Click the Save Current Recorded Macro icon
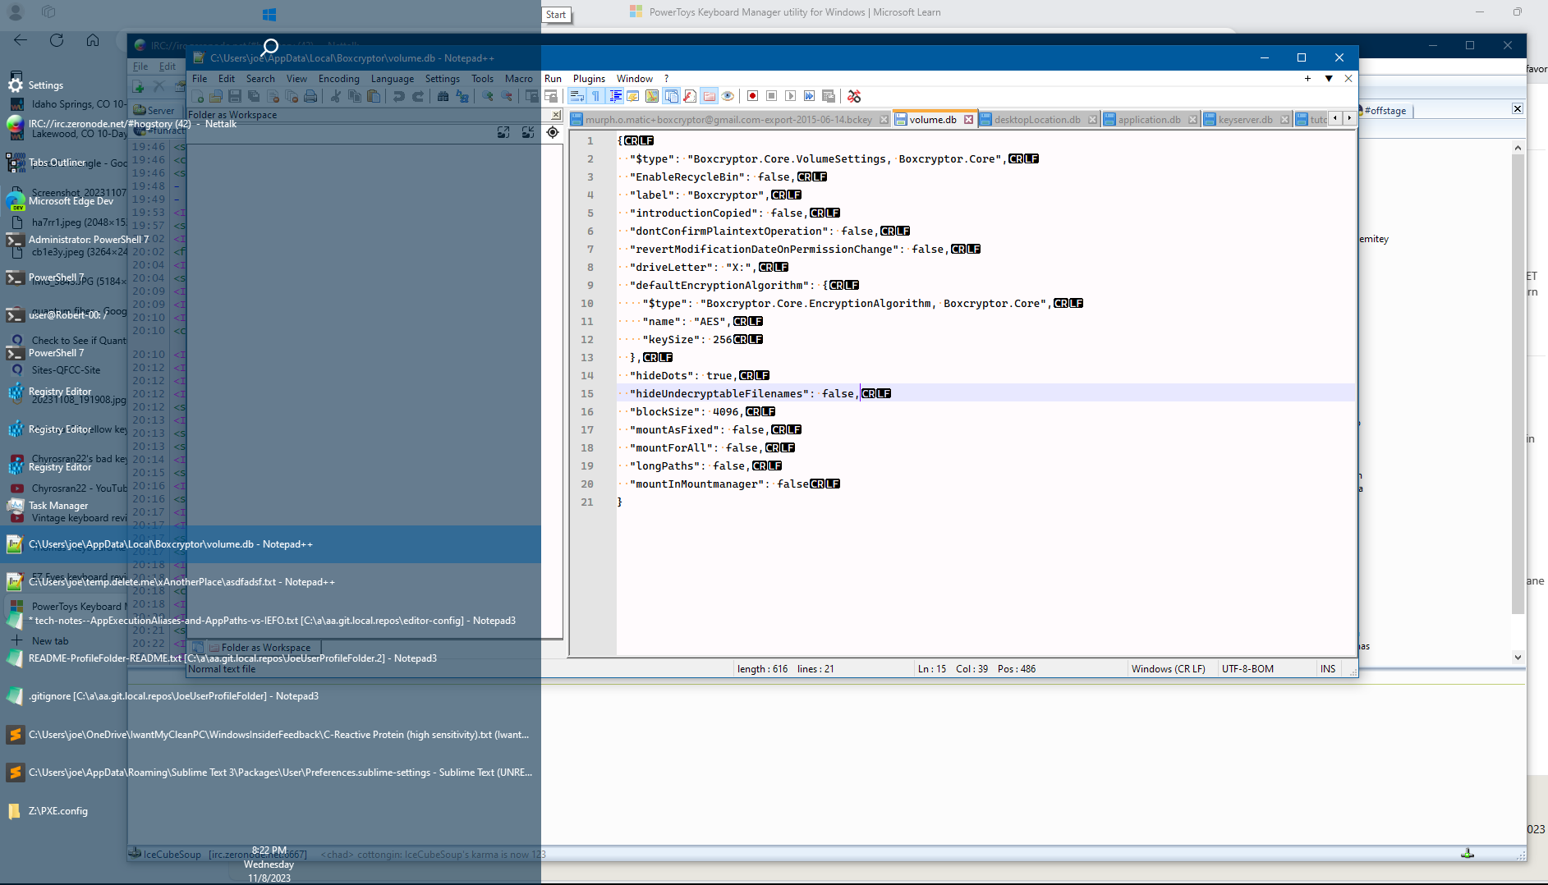The width and height of the screenshot is (1548, 885). point(828,97)
